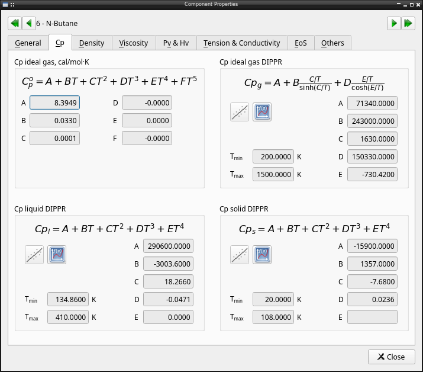
Task: Click solid Tmax field 108.0000
Action: point(273,317)
